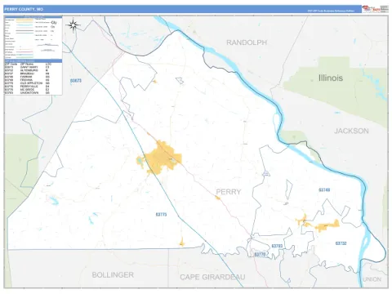This screenshot has height=294, width=392.
Task: Select the UNIONTOWN row in ZIP index table
Action: click(x=27, y=93)
